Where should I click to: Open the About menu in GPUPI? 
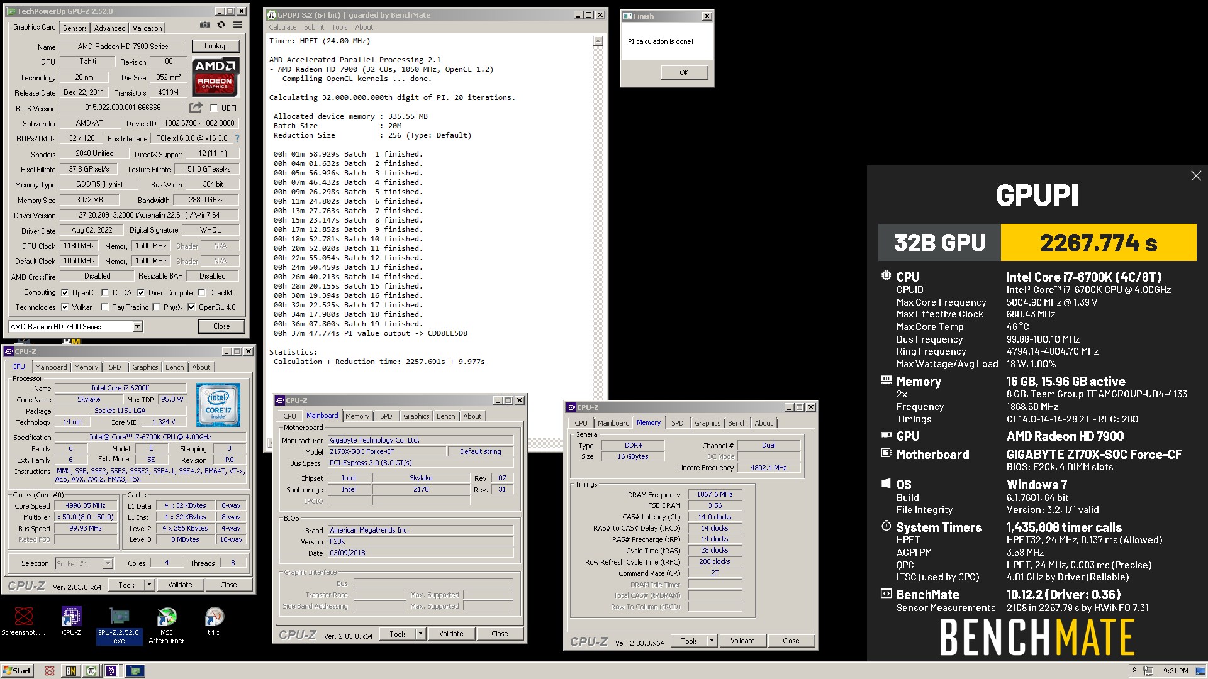364,27
